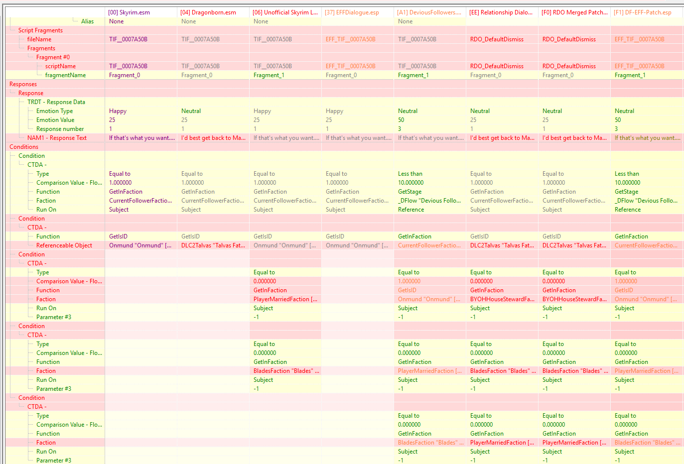Click "I'd best get back to Ma..." in Dragonborn.esm column

pos(213,138)
